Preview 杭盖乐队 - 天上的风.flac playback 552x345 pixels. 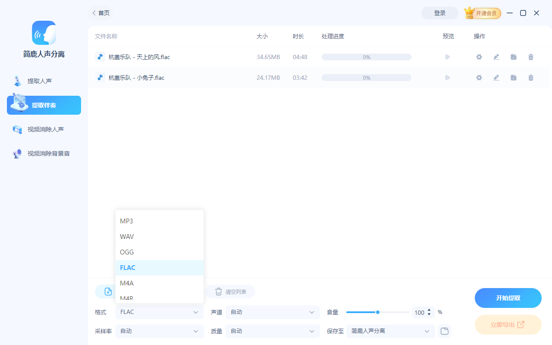pos(447,56)
